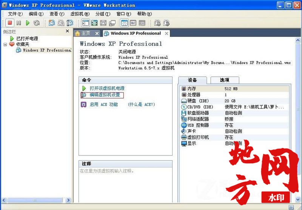Viewport: 302px width, 210px height.
Task: Select the Console view toolbar icon
Action: [x=133, y=23]
